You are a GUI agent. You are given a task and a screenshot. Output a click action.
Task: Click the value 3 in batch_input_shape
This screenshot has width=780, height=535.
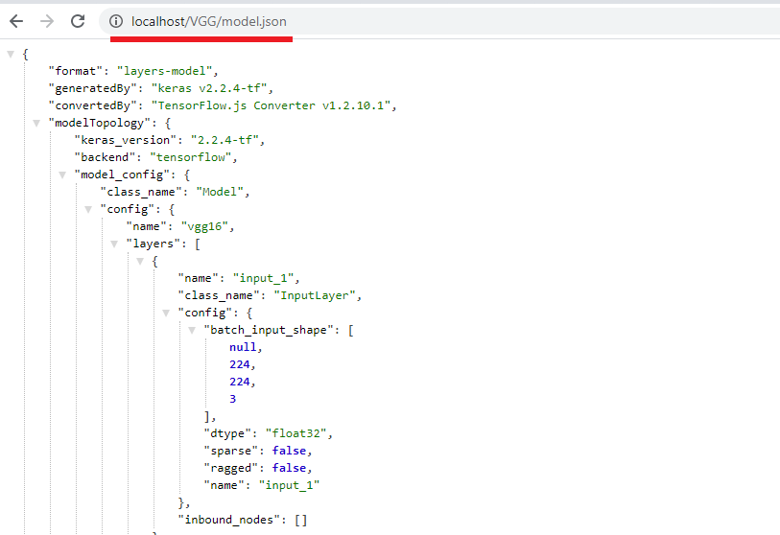pyautogui.click(x=233, y=399)
